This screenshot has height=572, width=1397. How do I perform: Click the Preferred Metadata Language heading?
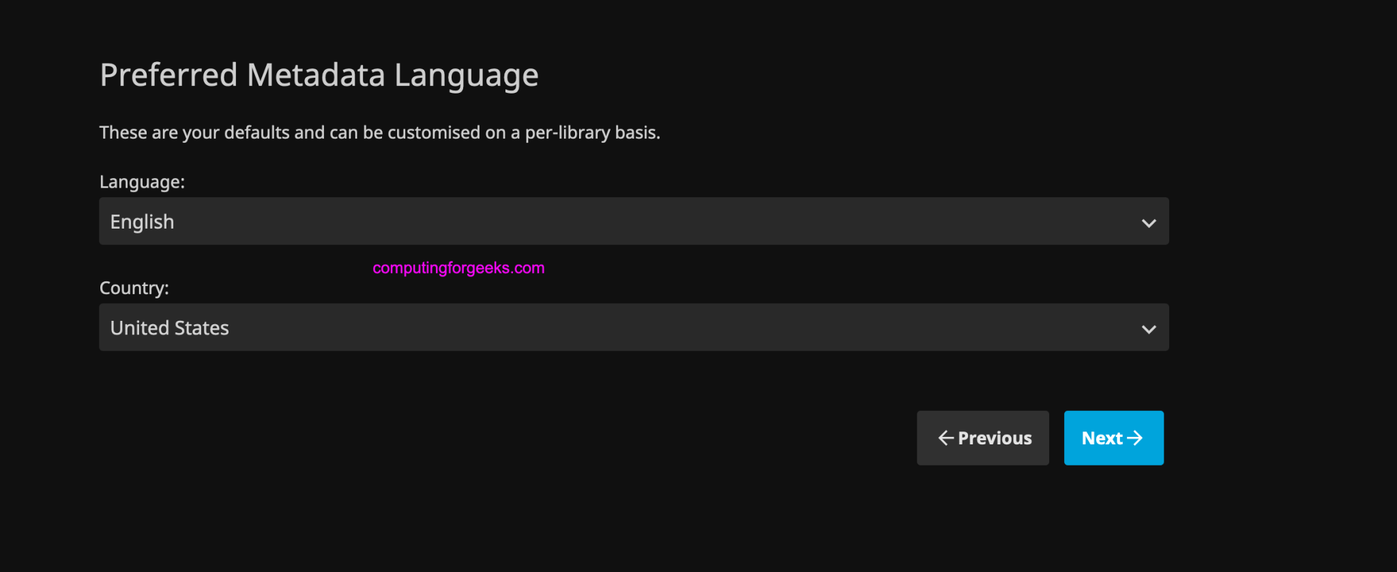pos(319,75)
